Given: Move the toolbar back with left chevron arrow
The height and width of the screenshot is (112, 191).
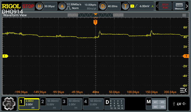Looking at the screenshot, I should (157, 6).
